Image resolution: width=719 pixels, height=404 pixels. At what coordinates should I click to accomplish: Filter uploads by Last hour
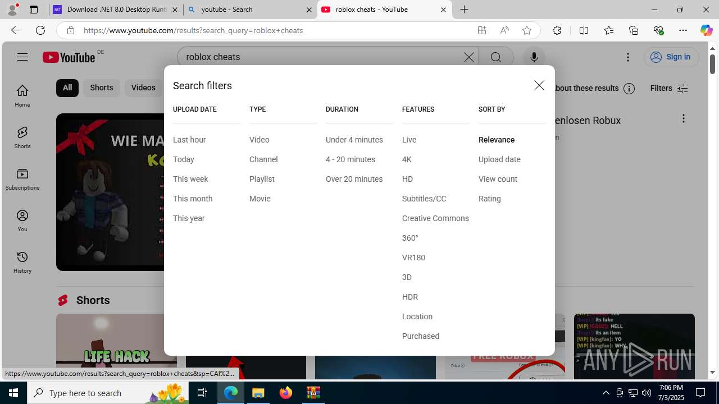point(189,140)
